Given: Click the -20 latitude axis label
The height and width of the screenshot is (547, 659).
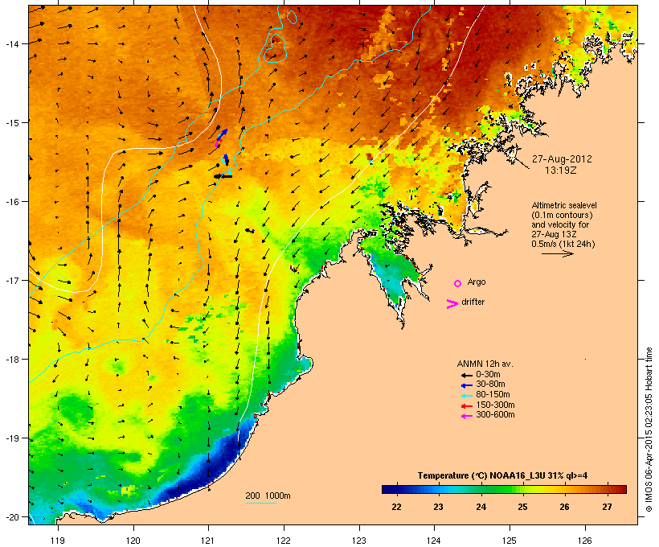Looking at the screenshot, I should (11, 517).
